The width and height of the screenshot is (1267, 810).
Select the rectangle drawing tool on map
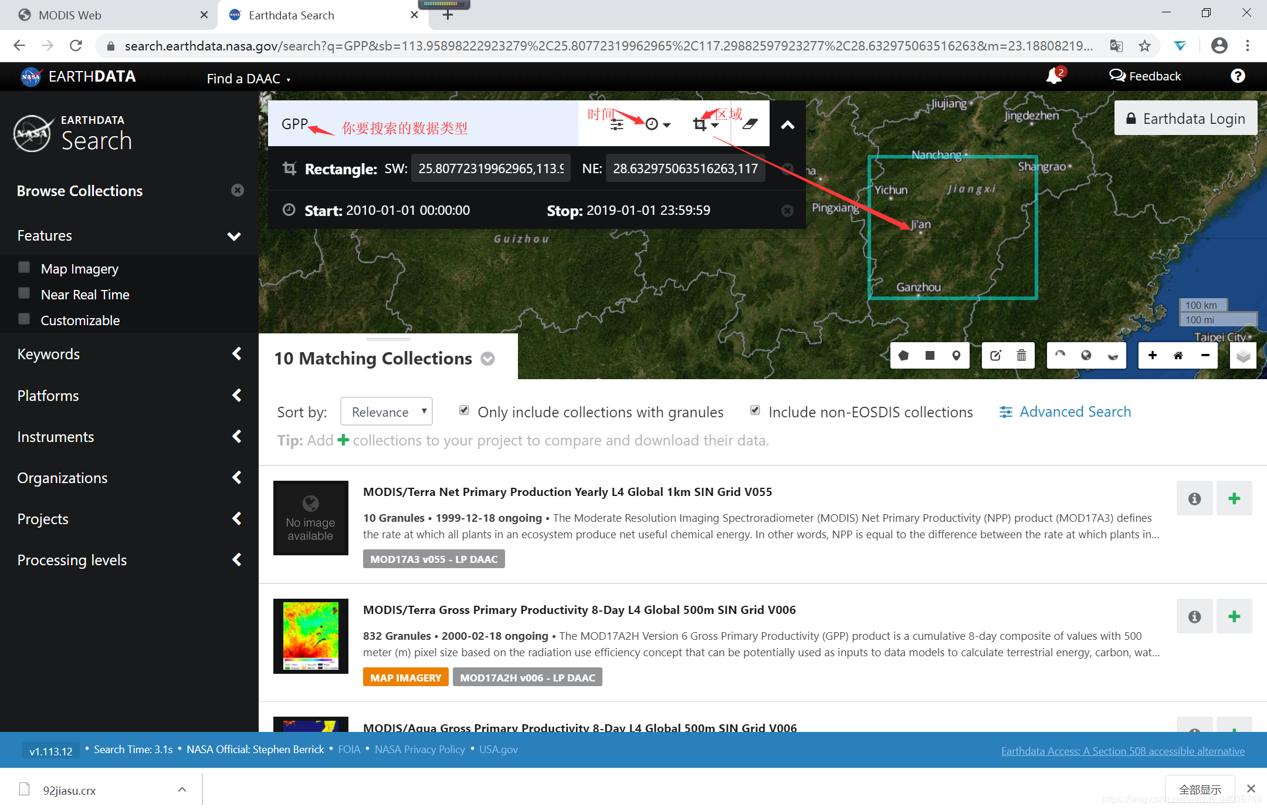[930, 356]
